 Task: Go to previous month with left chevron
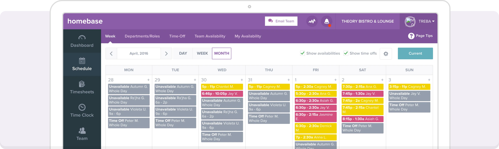pos(111,54)
